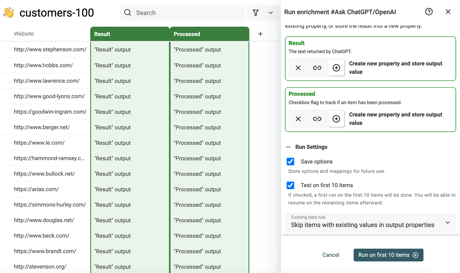
Task: Click the plus circle icon for Result output
Action: click(x=336, y=68)
